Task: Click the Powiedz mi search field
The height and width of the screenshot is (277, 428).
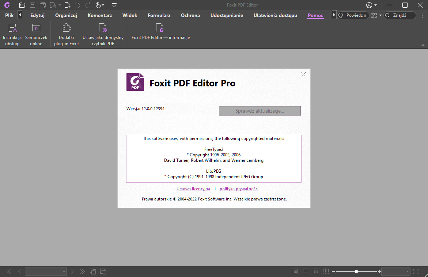Action: click(x=353, y=15)
